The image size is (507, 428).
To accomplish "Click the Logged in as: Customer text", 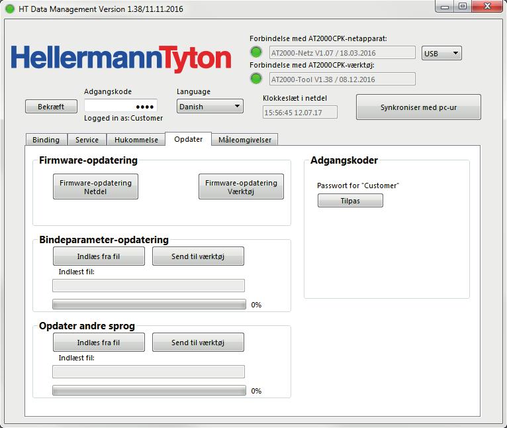I will pyautogui.click(x=123, y=118).
